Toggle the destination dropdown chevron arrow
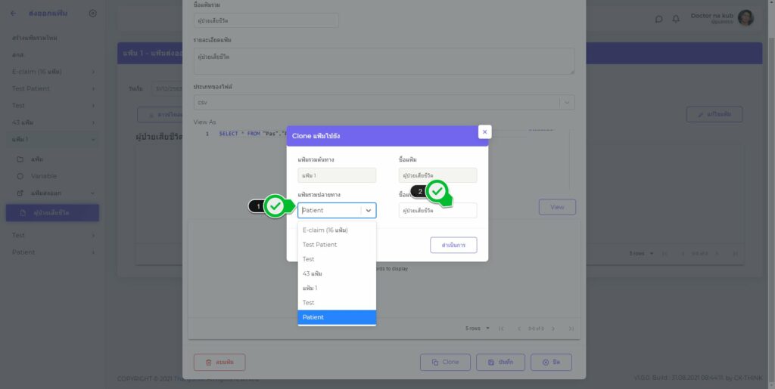Screen dimensions: 775x389 [369, 211]
